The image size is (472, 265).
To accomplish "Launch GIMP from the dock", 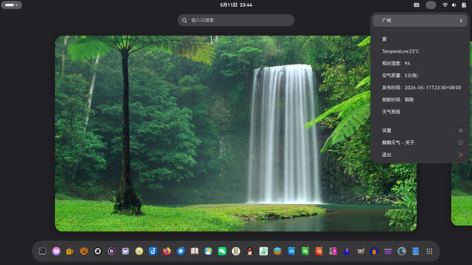I will [x=360, y=251].
